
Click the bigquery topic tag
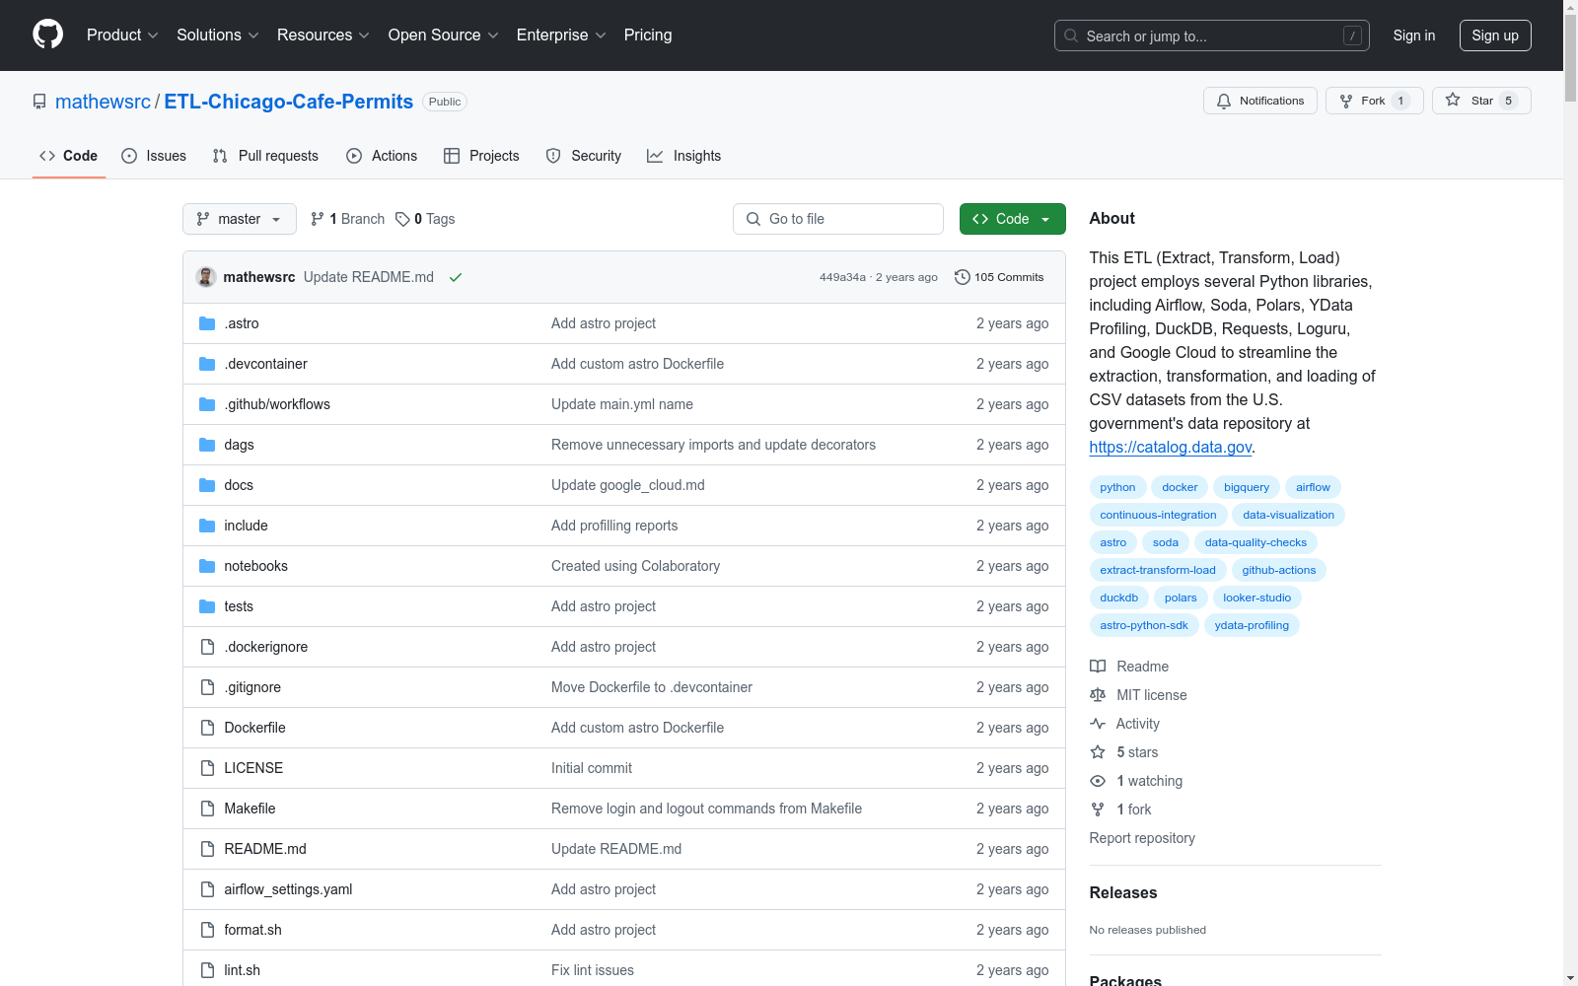click(x=1247, y=487)
